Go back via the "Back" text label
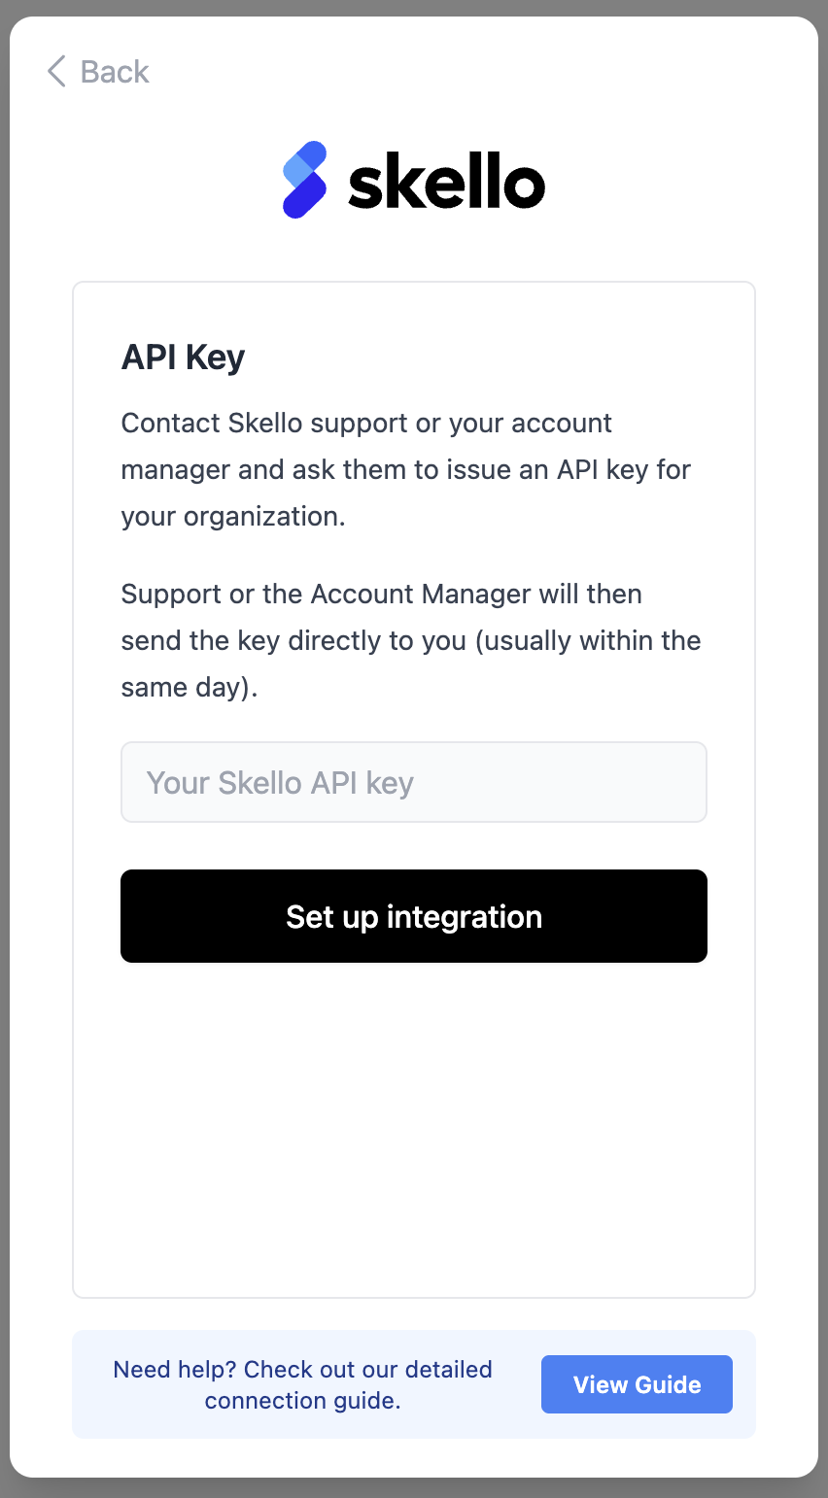The image size is (828, 1498). tap(115, 72)
